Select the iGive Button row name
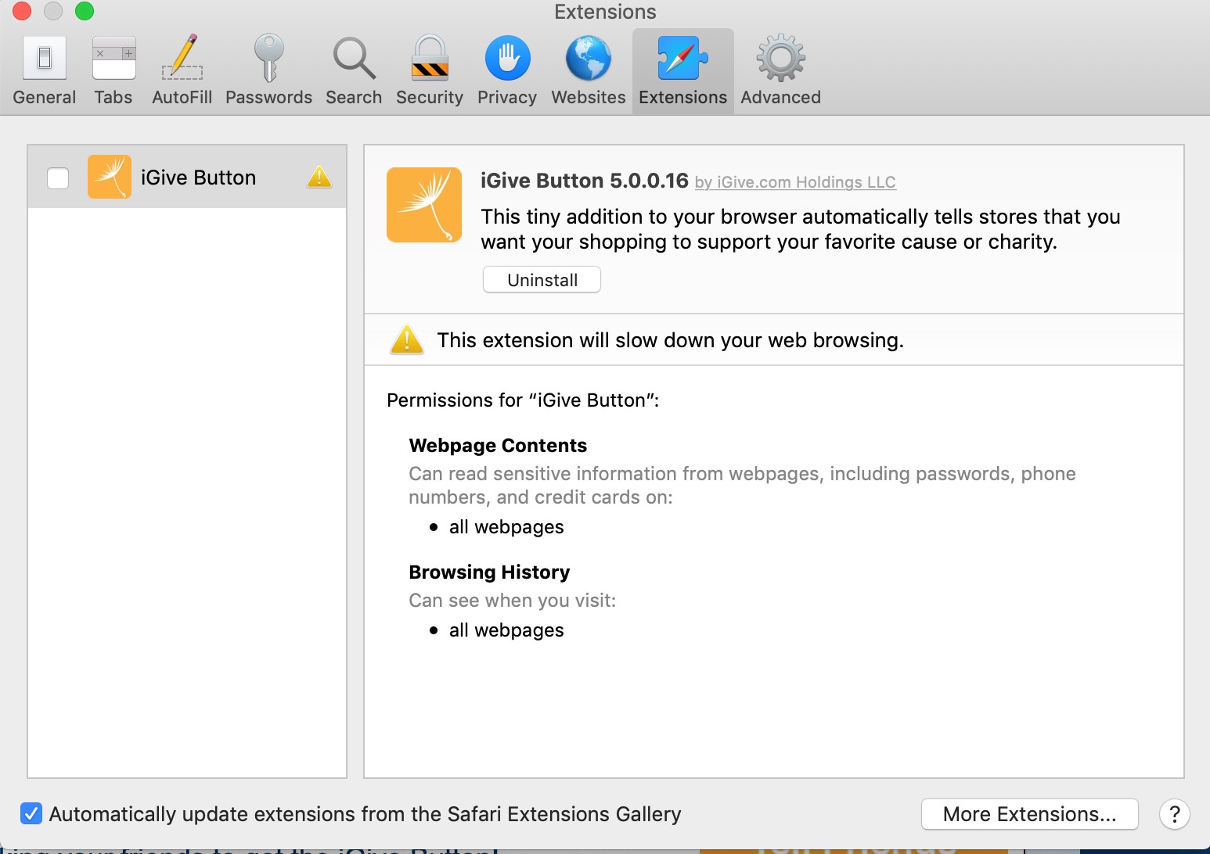This screenshot has width=1210, height=854. [198, 178]
